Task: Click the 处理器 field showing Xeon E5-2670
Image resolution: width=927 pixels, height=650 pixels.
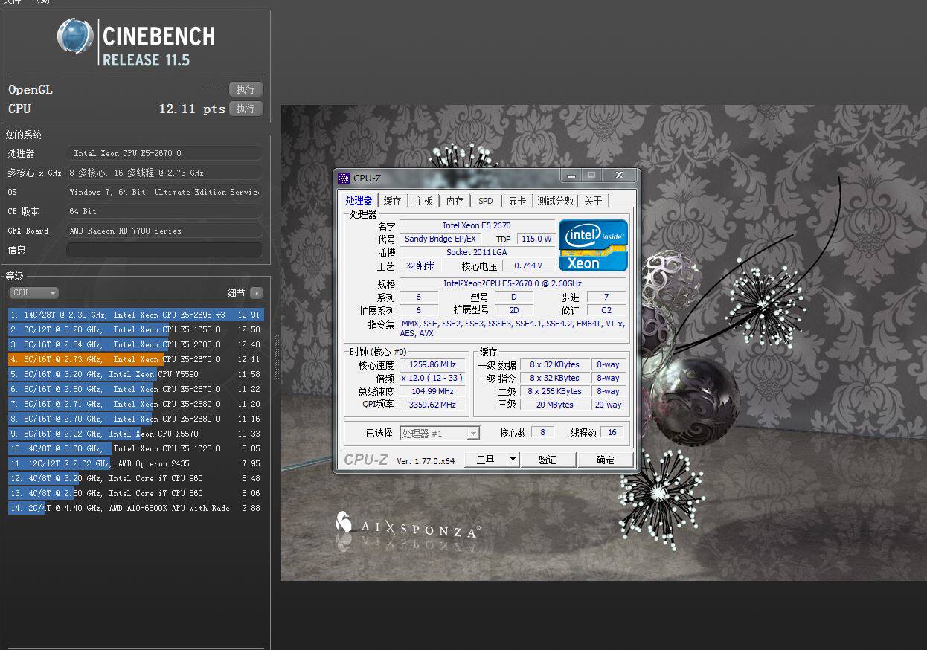Action: 164,153
